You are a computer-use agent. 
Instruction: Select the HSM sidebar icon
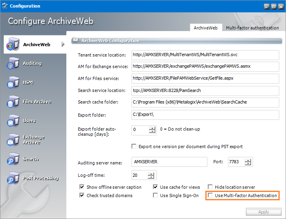tap(13, 82)
